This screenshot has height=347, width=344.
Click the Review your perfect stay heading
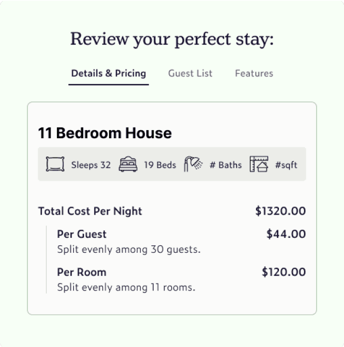coord(172,39)
